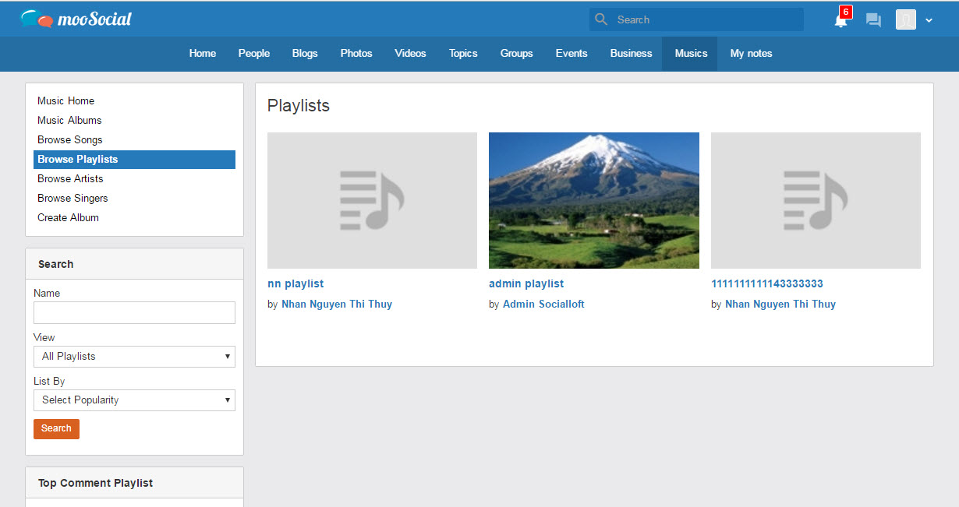This screenshot has height=507, width=959.
Task: Open the Events section
Action: (572, 54)
